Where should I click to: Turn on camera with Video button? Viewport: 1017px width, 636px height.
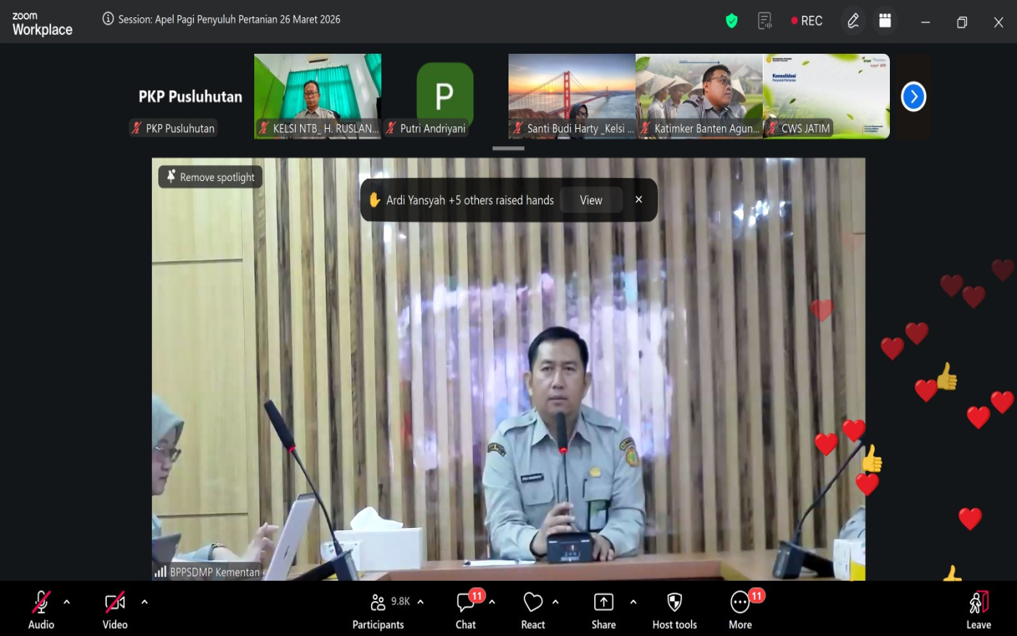point(115,611)
